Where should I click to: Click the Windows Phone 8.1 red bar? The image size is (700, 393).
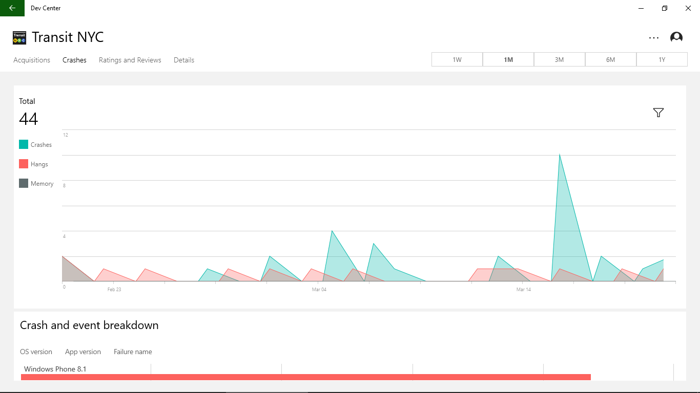306,377
